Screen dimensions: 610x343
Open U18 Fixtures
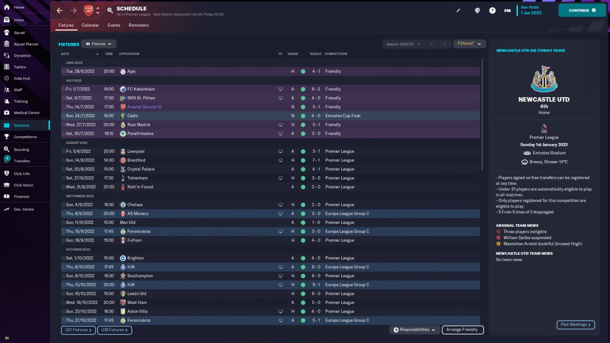coord(114,330)
